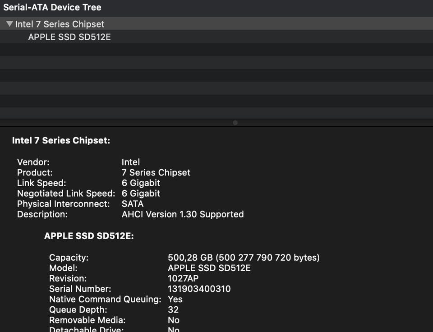Click the split pane divider handle dot
This screenshot has height=332, width=433.
[235, 123]
